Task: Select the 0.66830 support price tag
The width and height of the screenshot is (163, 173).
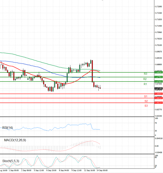Action: pyautogui.click(x=158, y=94)
